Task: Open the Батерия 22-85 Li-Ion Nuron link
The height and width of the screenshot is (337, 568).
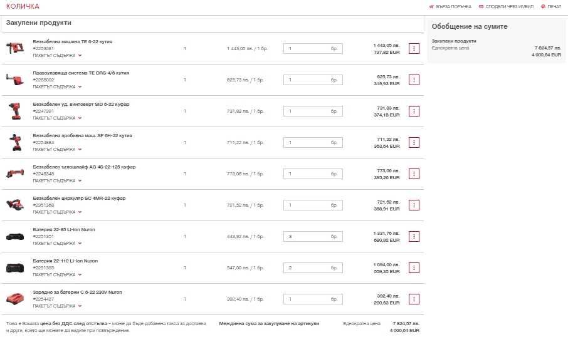Action: click(64, 229)
